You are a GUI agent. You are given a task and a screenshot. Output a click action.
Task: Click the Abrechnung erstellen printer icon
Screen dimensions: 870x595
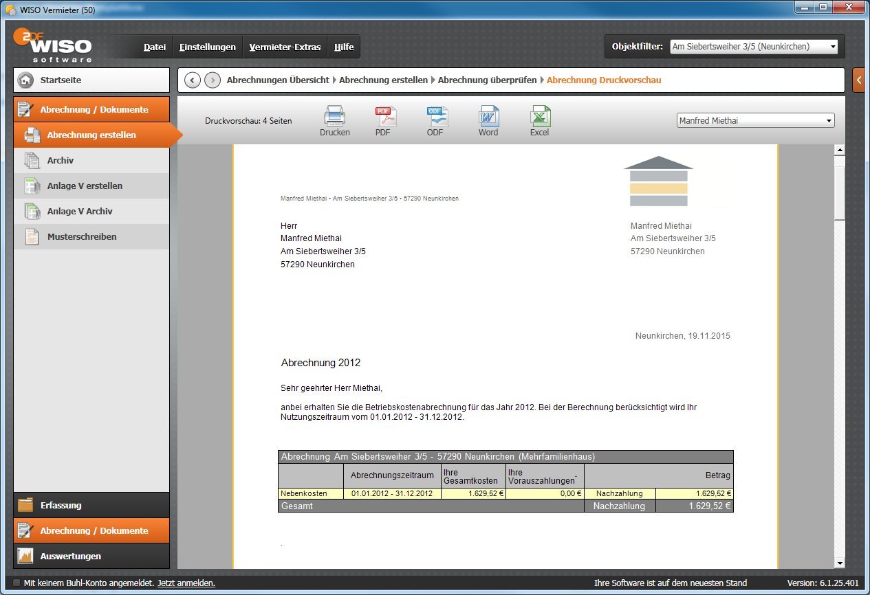pyautogui.click(x=32, y=135)
